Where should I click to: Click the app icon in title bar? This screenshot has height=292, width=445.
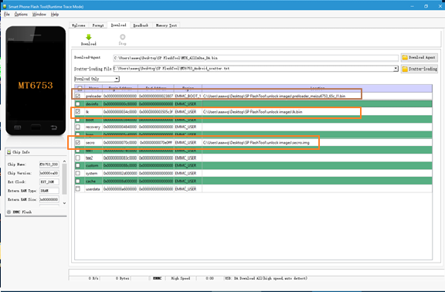5,6
